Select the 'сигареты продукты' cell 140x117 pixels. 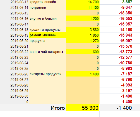47,74
